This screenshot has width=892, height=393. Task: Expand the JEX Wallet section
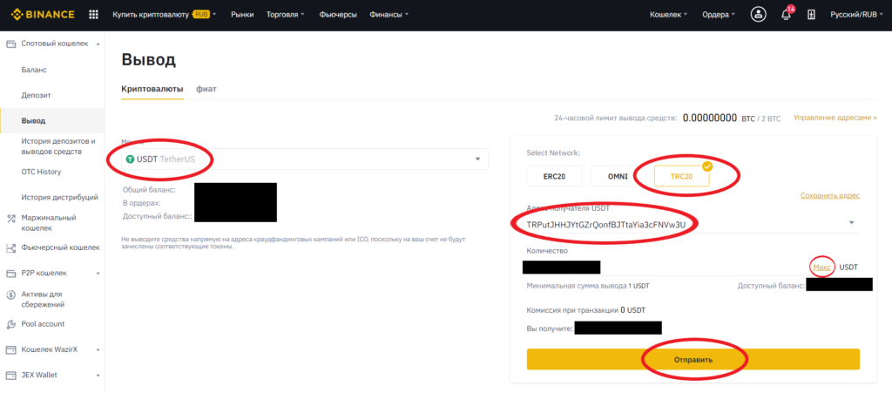[x=98, y=376]
